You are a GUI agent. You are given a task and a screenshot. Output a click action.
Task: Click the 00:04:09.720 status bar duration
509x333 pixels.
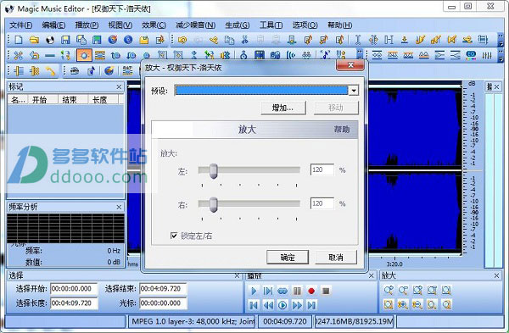click(285, 321)
